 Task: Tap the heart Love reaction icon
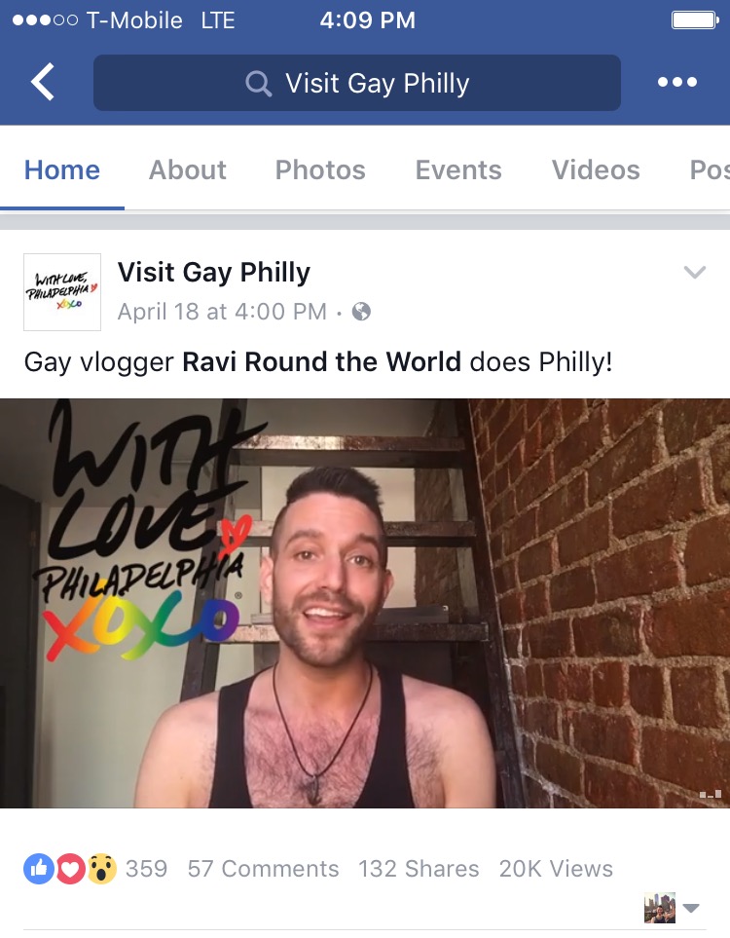pos(70,869)
